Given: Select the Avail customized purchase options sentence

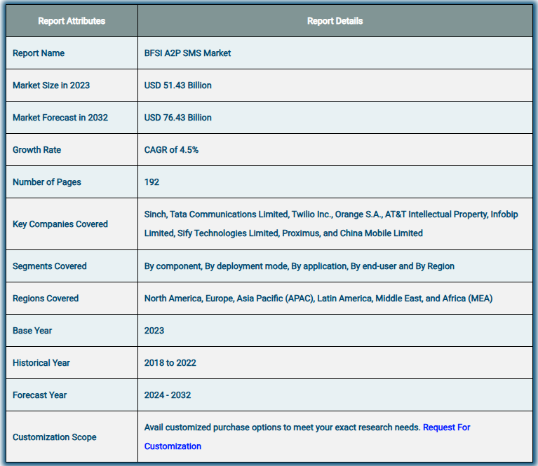Looking at the screenshot, I should (x=282, y=427).
